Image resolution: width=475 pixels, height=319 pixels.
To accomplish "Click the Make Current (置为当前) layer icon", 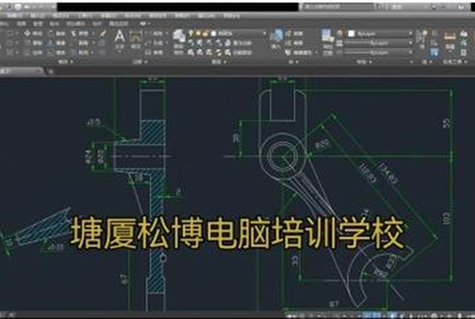I will 228,43.
